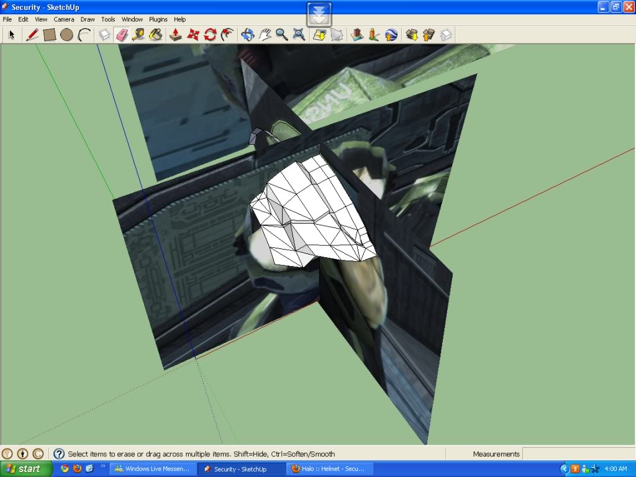Viewport: 636px width, 477px height.
Task: Click Preview Model in Google Earth
Action: (x=391, y=35)
